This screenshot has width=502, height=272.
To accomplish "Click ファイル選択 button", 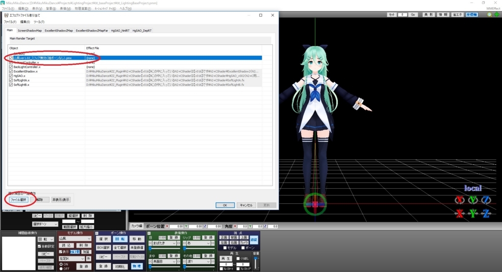I will pos(19,199).
